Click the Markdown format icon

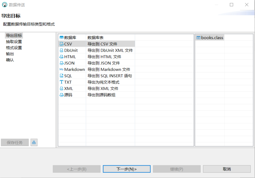coord(61,69)
